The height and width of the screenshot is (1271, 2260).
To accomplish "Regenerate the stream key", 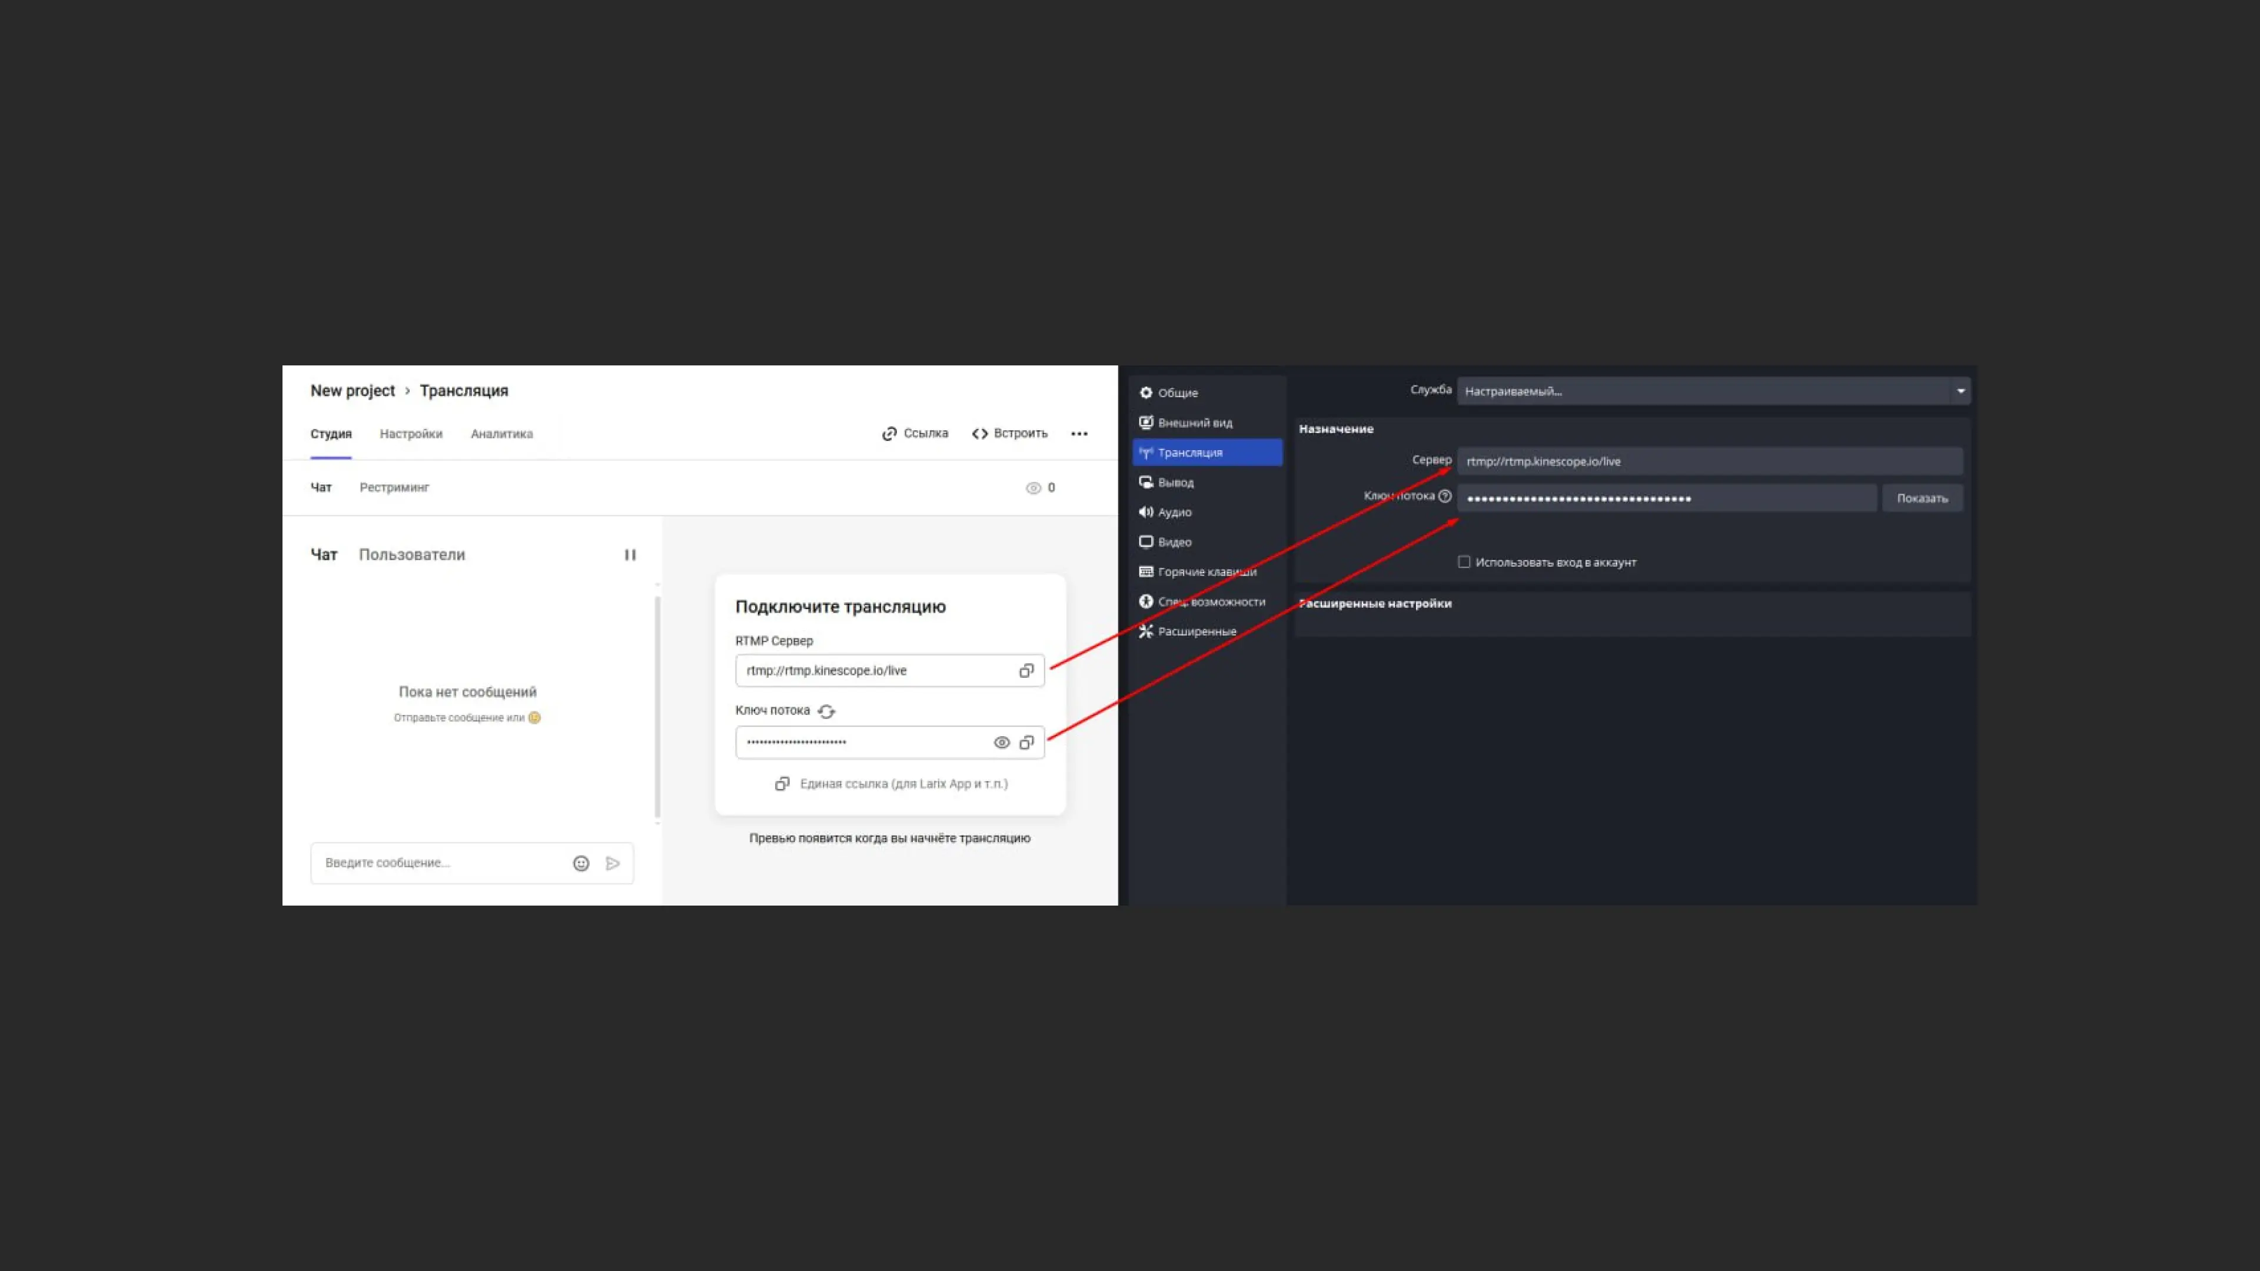I will [826, 711].
